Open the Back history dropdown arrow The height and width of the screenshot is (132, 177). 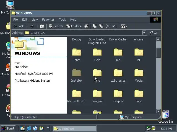[x=27, y=26]
